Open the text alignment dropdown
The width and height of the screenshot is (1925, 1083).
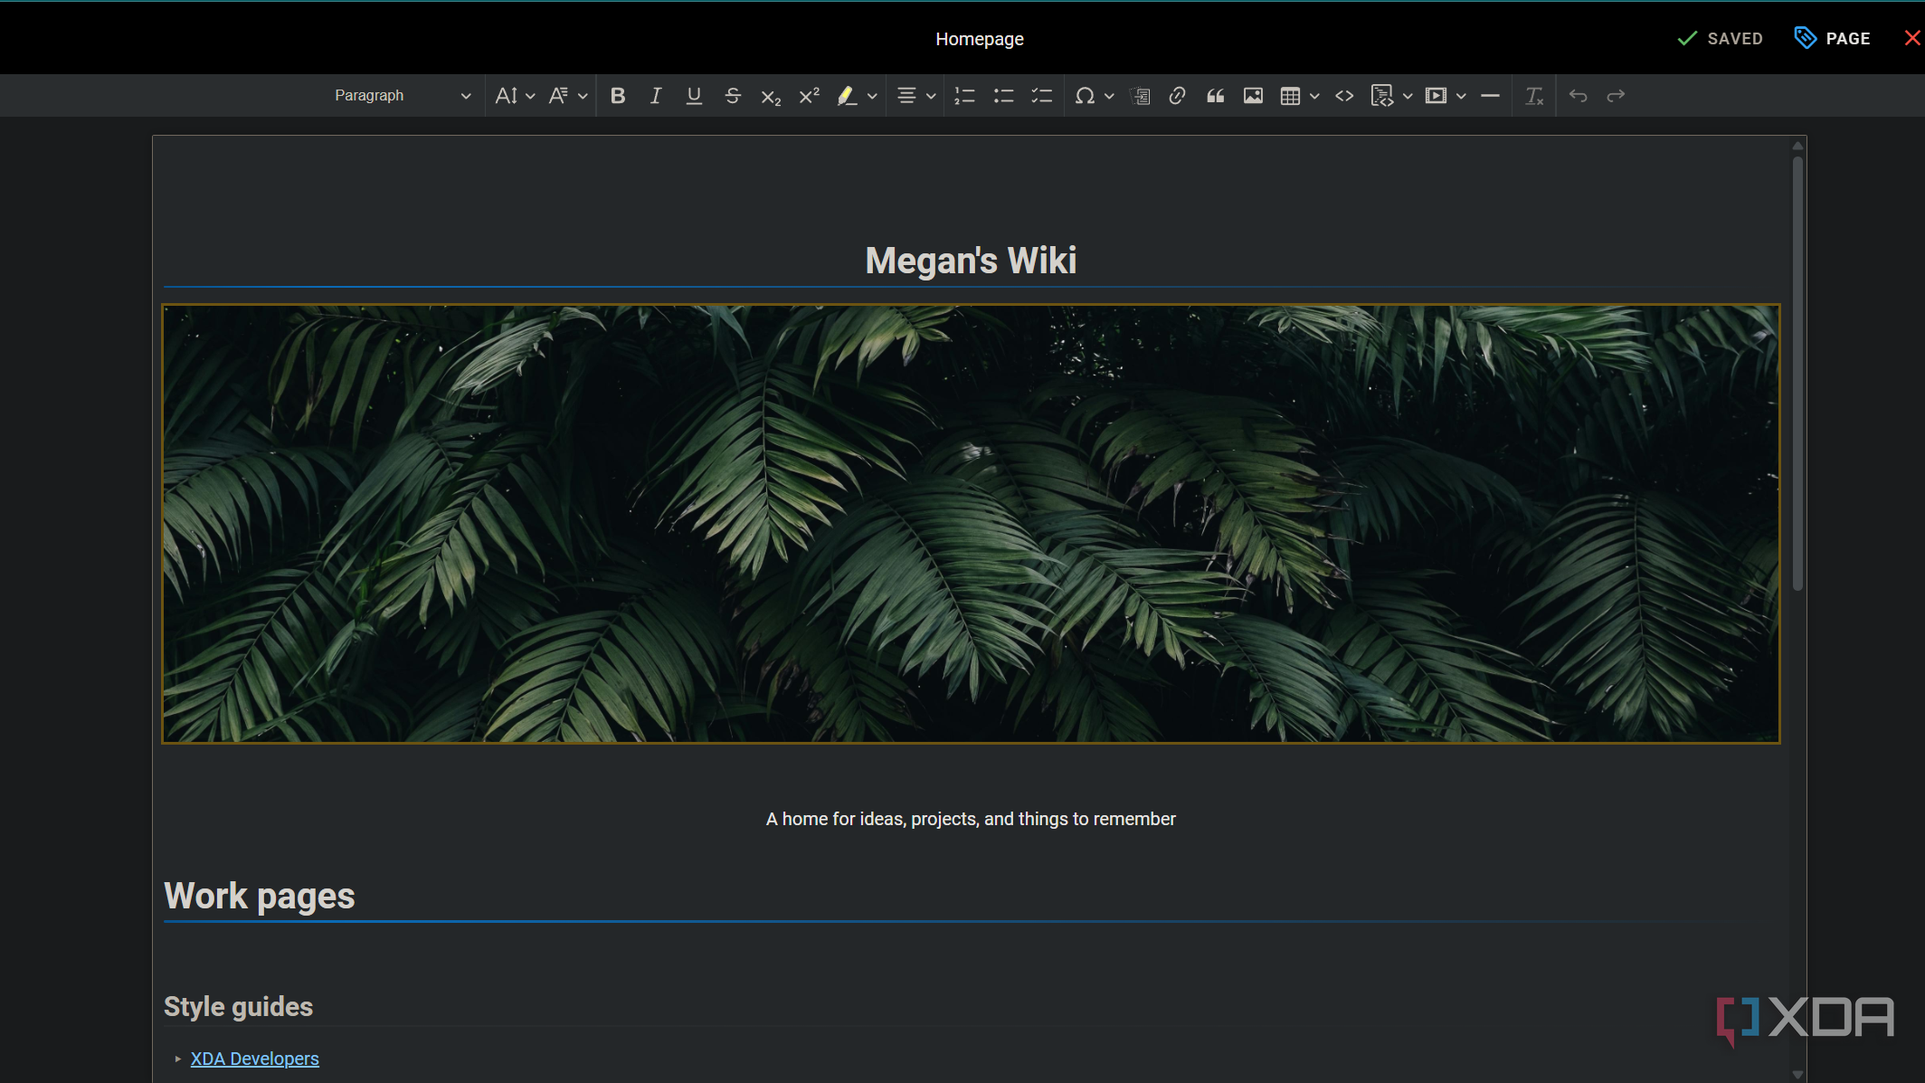point(915,96)
